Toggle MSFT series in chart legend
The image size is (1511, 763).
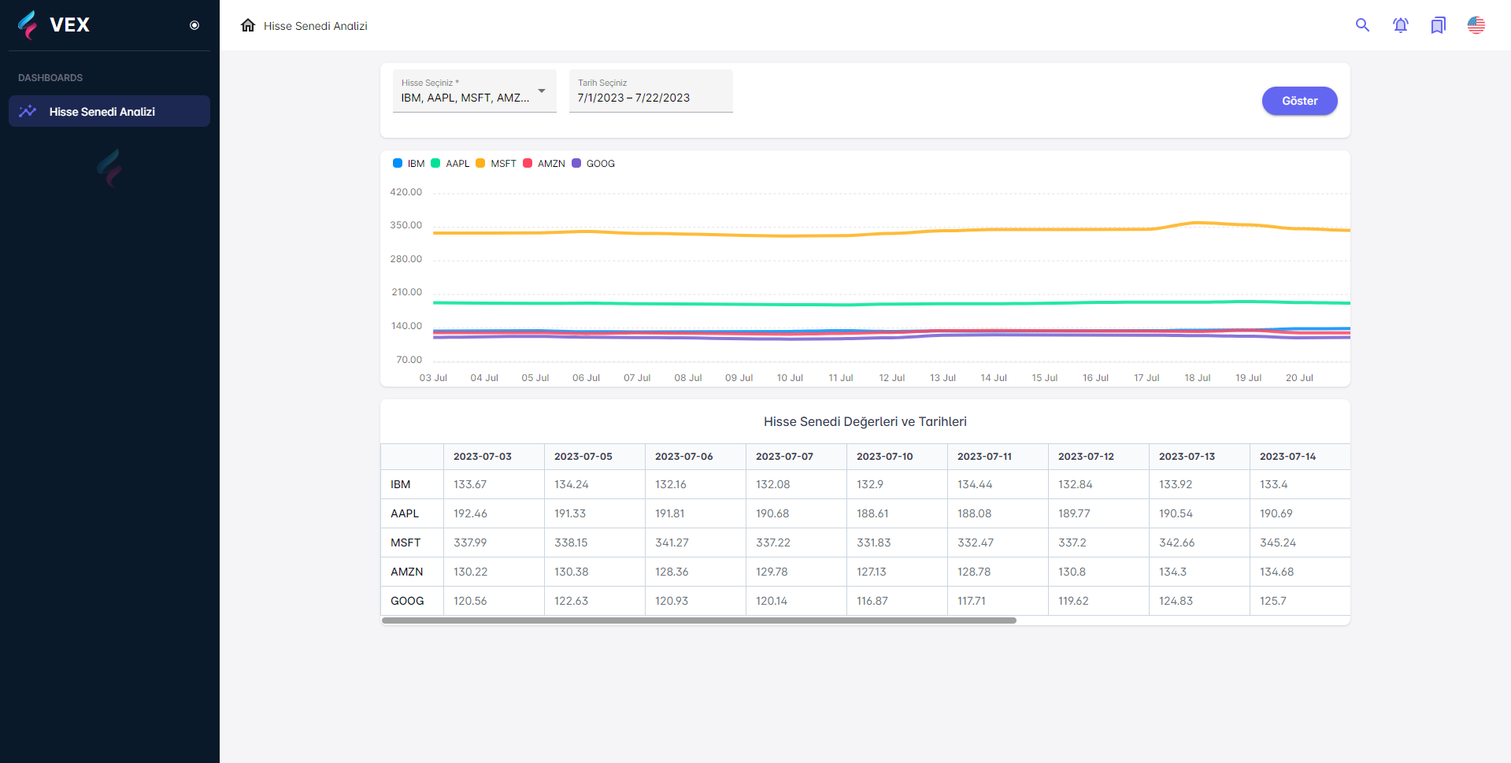pyautogui.click(x=496, y=164)
